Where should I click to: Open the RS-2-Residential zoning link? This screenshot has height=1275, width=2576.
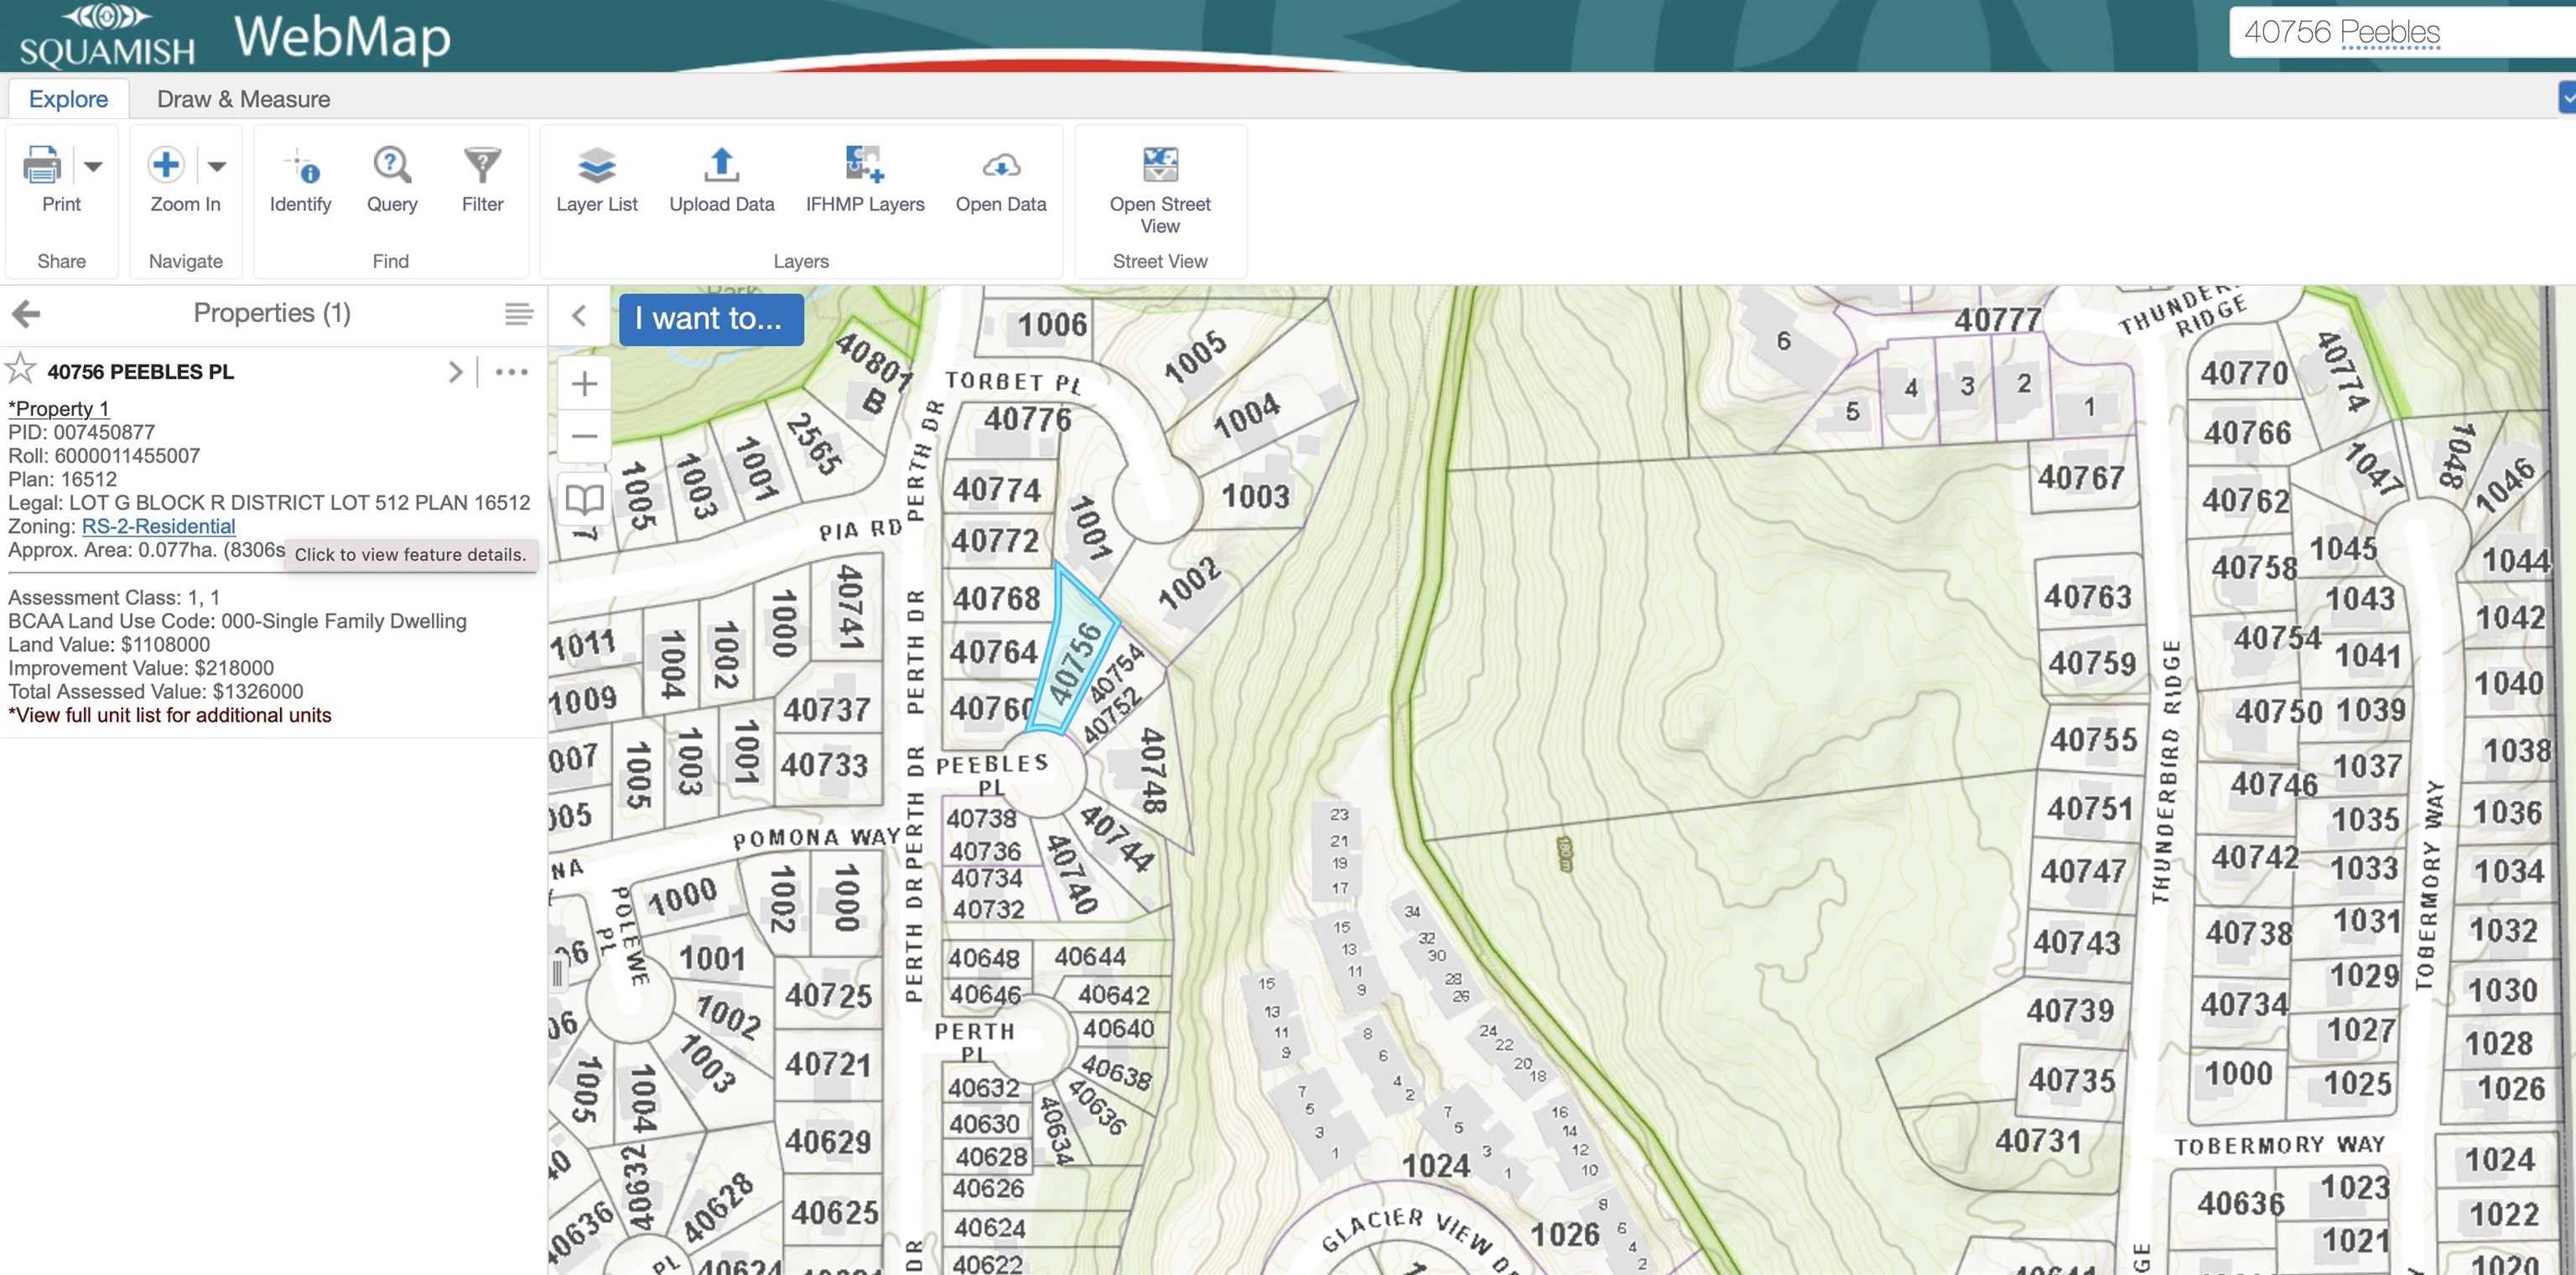pyautogui.click(x=159, y=526)
